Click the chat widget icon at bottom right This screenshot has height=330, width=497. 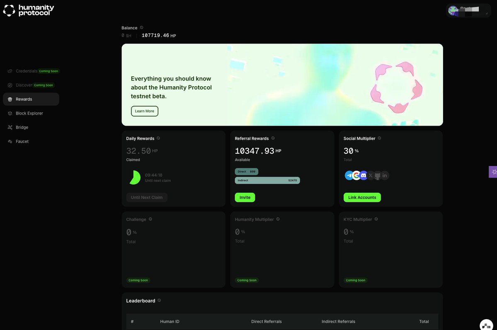[487, 325]
